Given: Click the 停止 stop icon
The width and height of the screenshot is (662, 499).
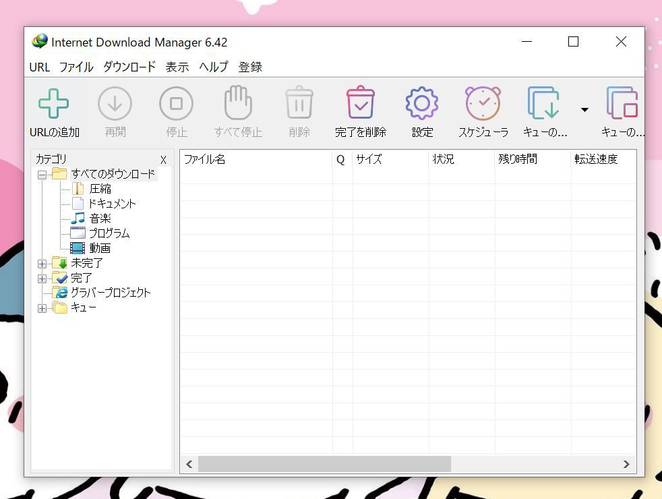Looking at the screenshot, I should (x=176, y=103).
